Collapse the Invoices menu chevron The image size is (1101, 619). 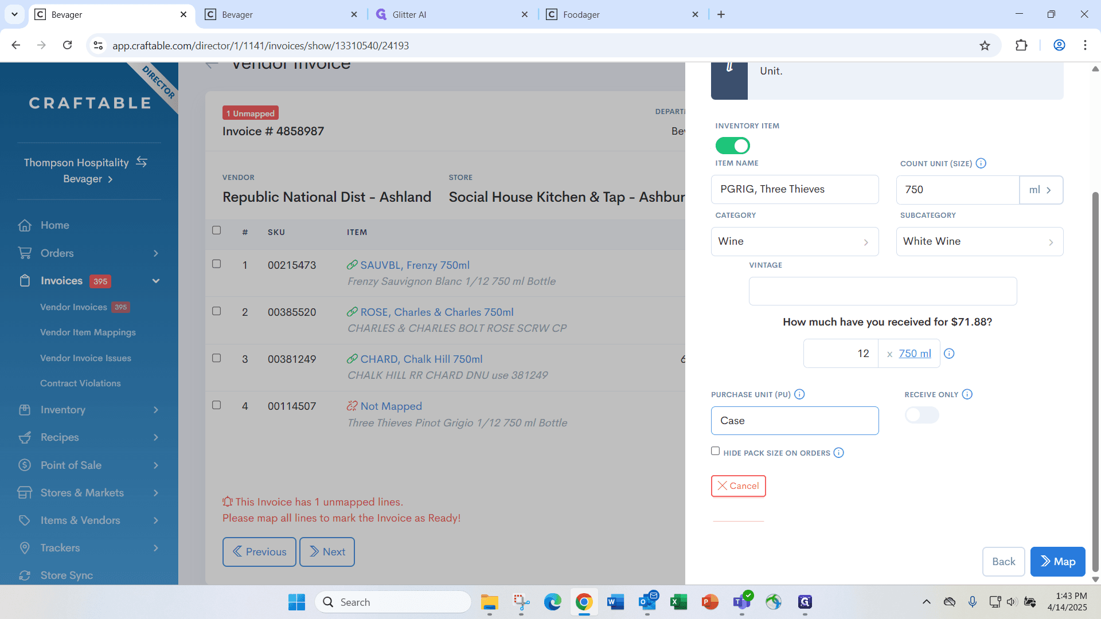156,281
